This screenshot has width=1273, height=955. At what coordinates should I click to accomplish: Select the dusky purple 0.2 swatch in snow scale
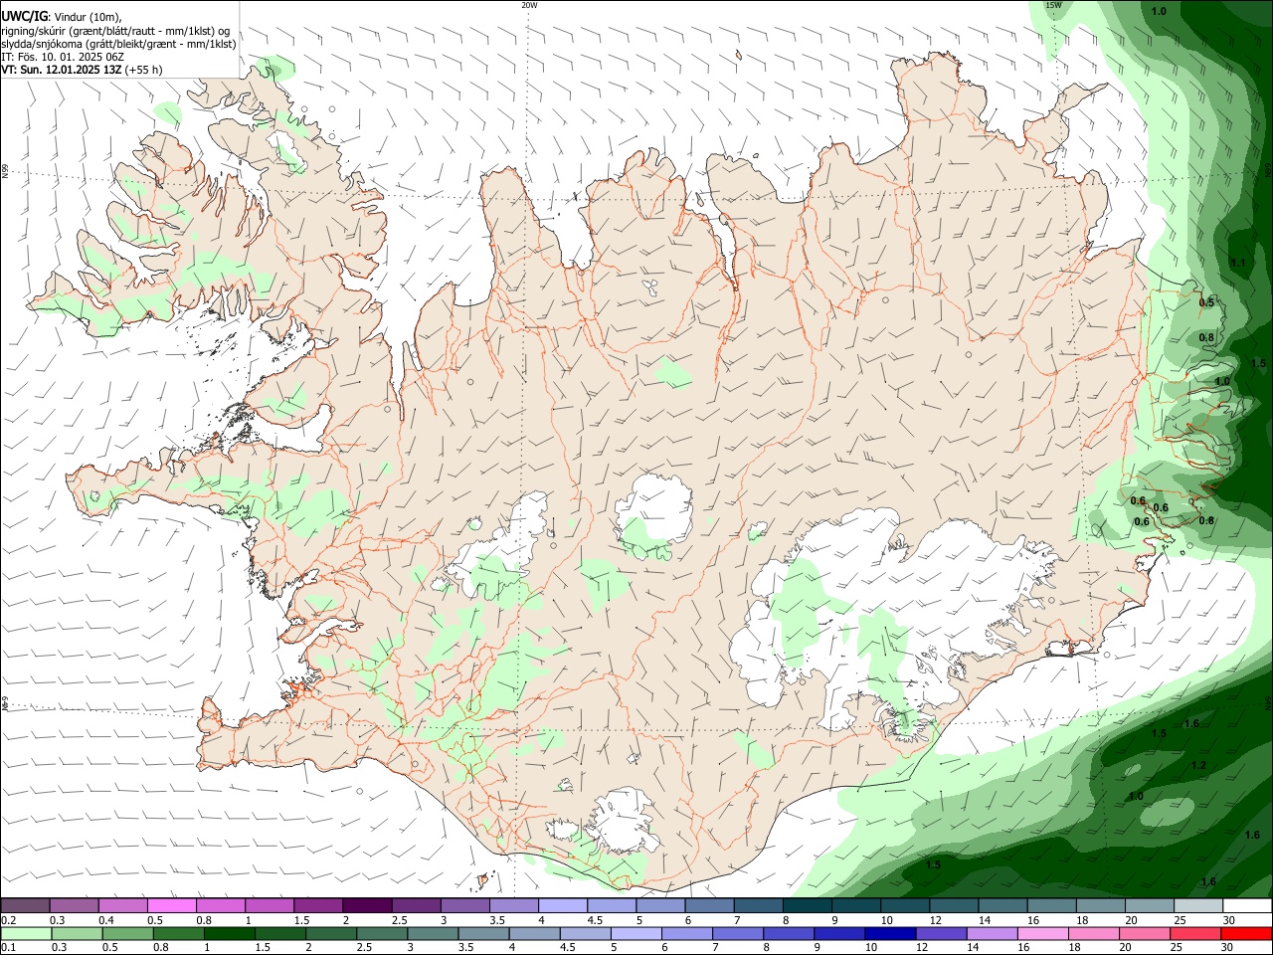[x=25, y=905]
